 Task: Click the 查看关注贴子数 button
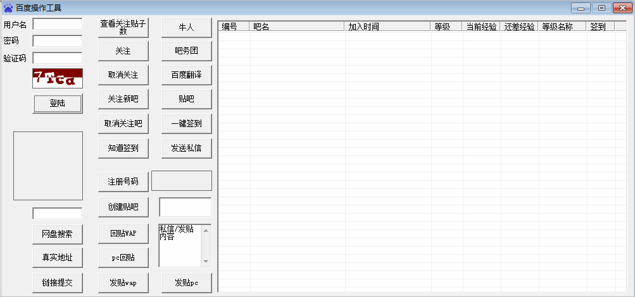(123, 28)
